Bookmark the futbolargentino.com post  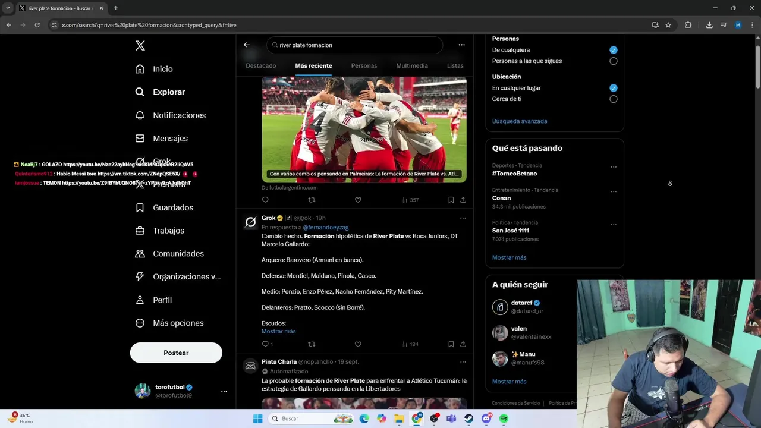(451, 200)
